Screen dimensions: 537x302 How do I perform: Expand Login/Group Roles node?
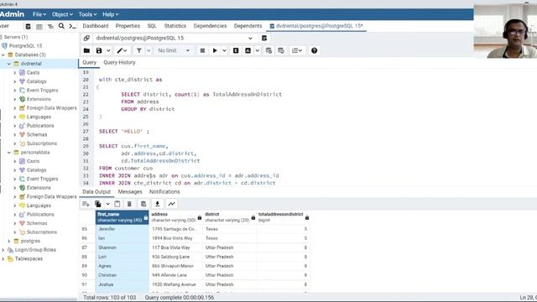[x=3, y=250]
